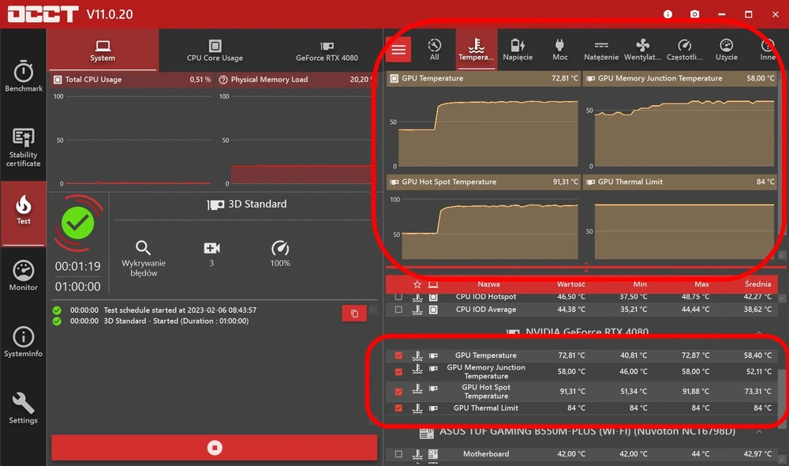Image resolution: width=789 pixels, height=466 pixels.
Task: Check the CPU IOD Hotspot checkbox
Action: pos(398,297)
